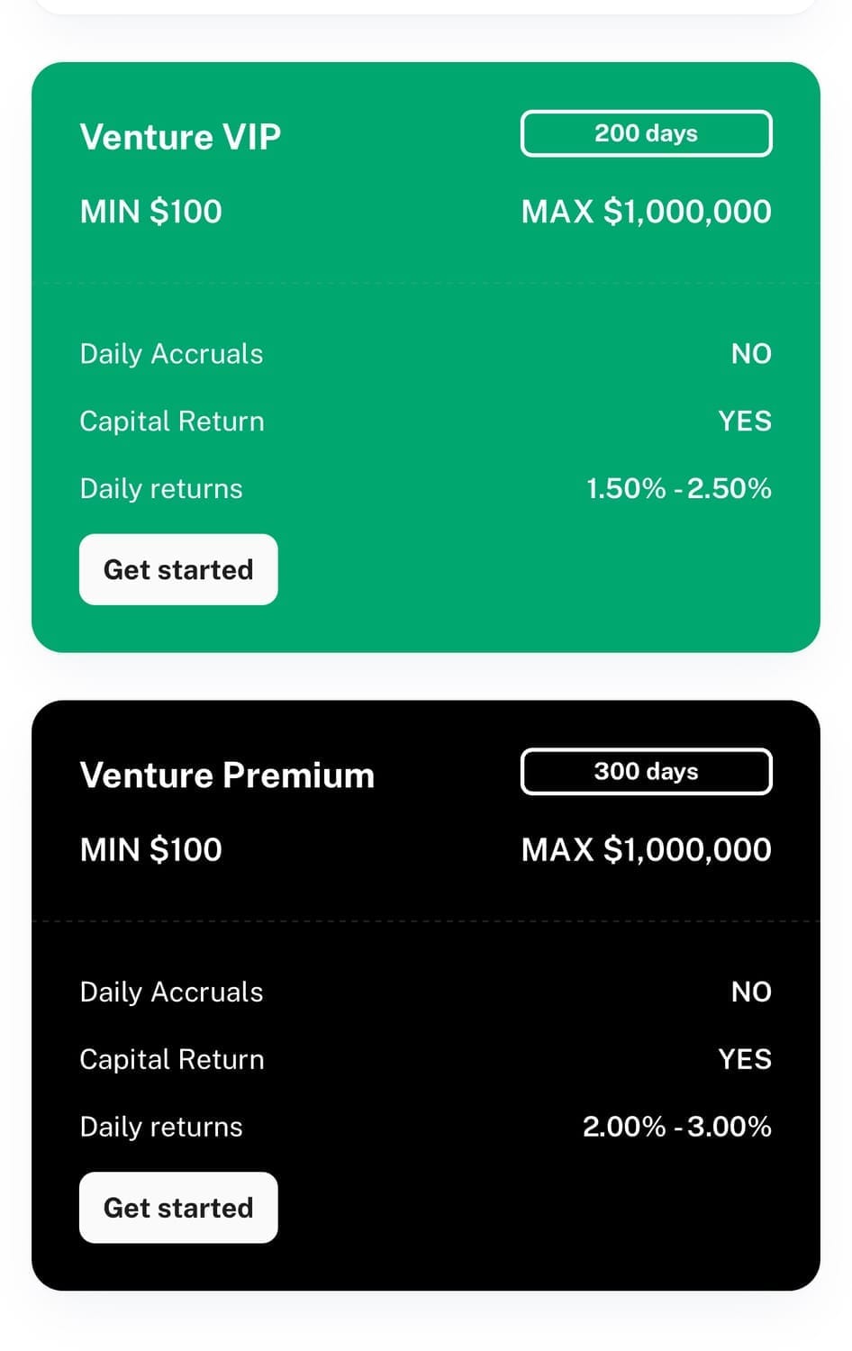Image resolution: width=852 pixels, height=1351 pixels.
Task: Select the Venture Premium plan title
Action: coord(227,775)
